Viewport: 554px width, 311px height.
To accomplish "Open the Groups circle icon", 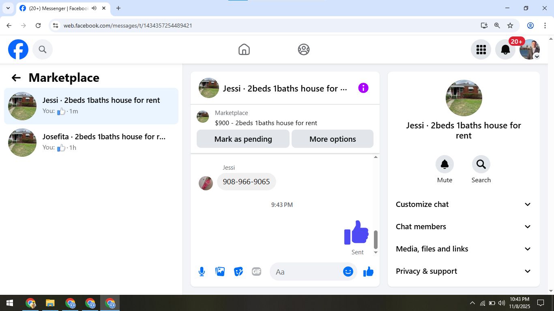I will click(x=304, y=49).
